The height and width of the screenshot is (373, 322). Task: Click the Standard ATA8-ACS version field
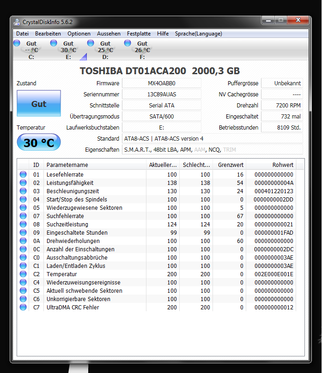coord(213,139)
